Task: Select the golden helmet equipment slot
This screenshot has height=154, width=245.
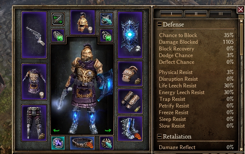Action: point(83,22)
